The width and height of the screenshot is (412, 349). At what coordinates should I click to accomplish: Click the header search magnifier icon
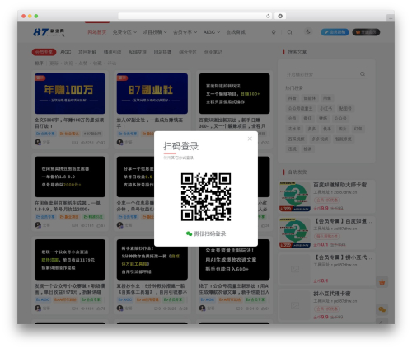point(289,32)
